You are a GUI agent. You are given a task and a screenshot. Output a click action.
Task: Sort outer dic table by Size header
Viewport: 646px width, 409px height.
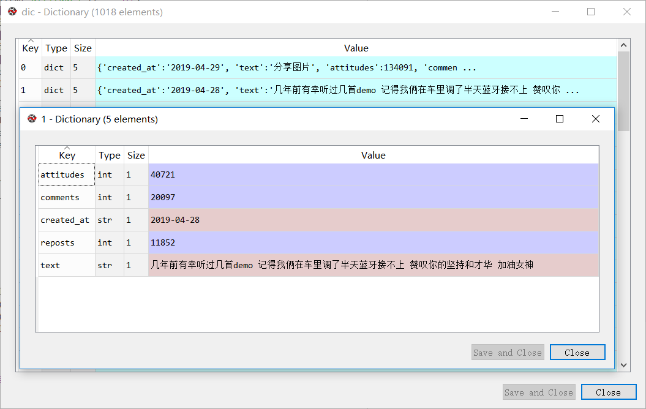pyautogui.click(x=83, y=48)
